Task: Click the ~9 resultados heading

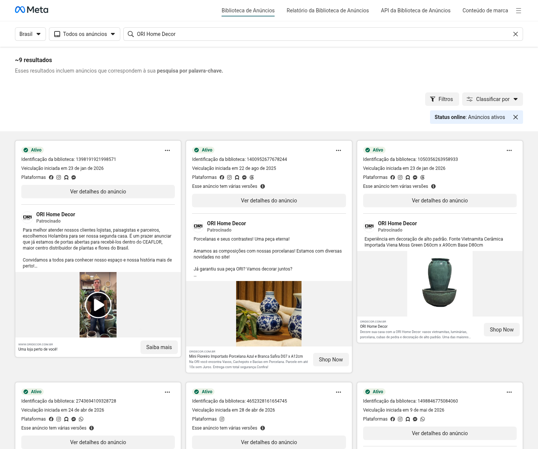Action: tap(34, 60)
